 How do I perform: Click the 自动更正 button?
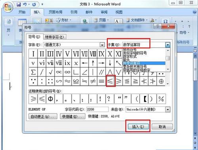[x=43, y=116]
